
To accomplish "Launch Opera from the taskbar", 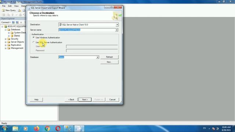I will click(x=58, y=129).
